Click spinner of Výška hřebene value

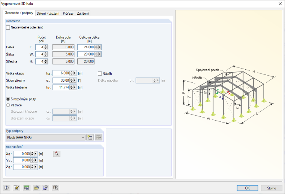[71, 87]
